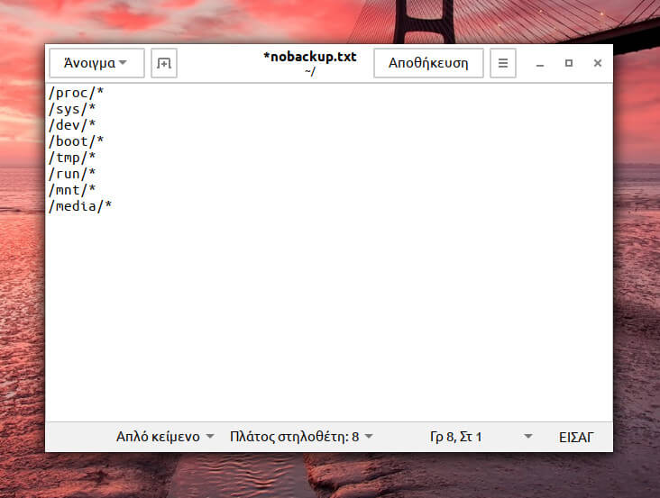Open the hamburger menu
The height and width of the screenshot is (498, 660).
point(502,63)
